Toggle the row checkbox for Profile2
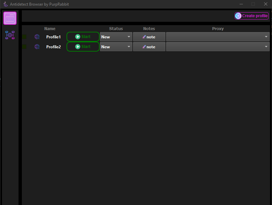272x205 pixels. (x=24, y=47)
